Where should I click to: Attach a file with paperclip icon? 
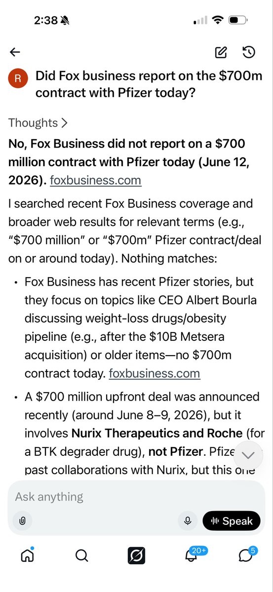[x=23, y=520]
